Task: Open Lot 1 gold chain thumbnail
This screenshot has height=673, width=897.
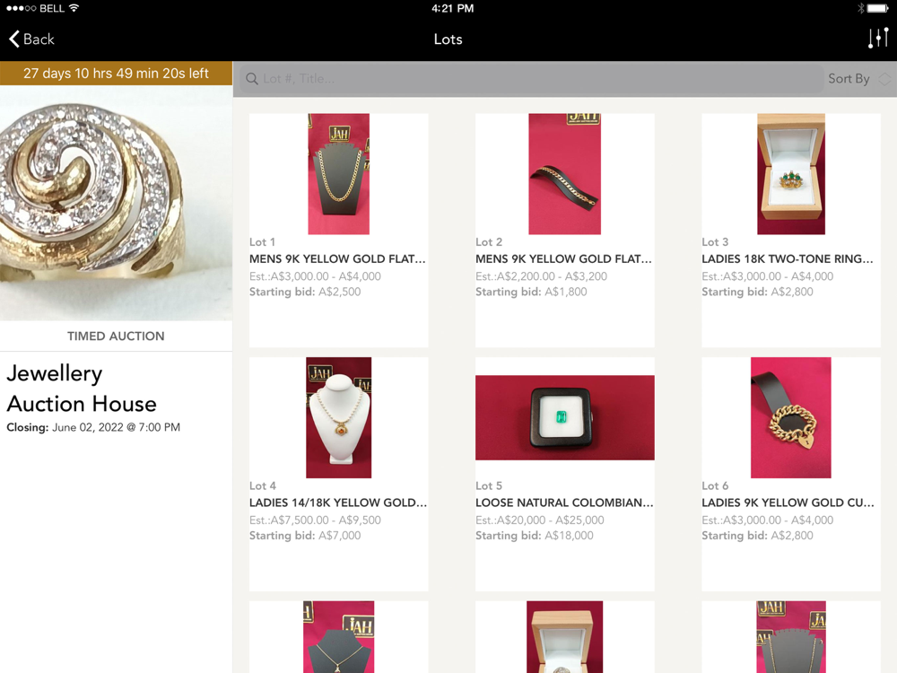Action: click(x=339, y=174)
